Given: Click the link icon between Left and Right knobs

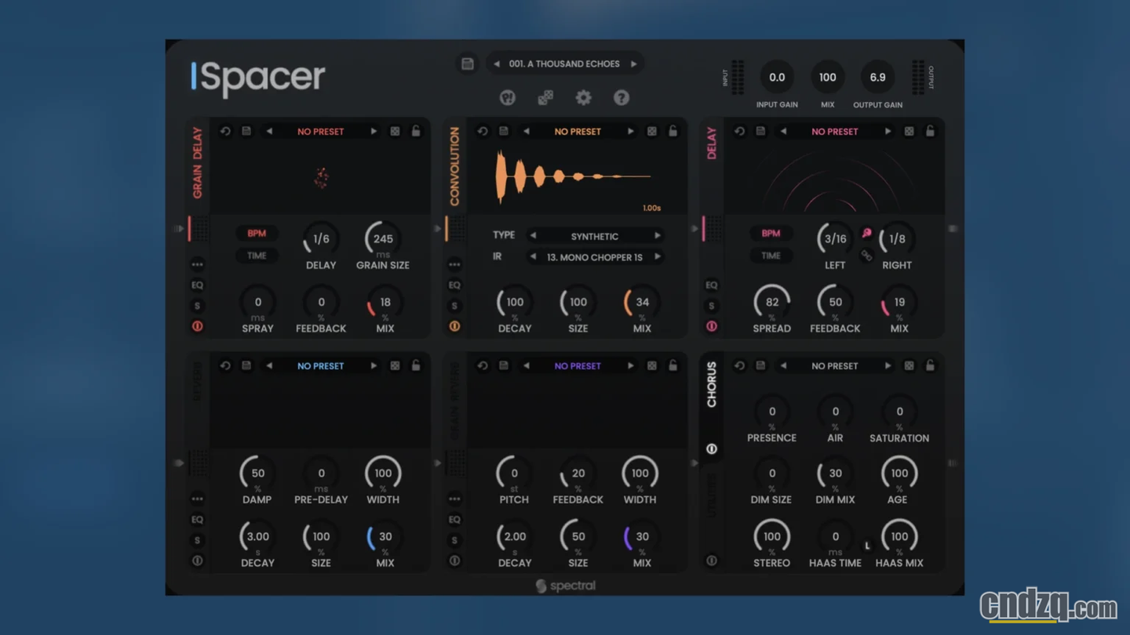Looking at the screenshot, I should coord(866,256).
